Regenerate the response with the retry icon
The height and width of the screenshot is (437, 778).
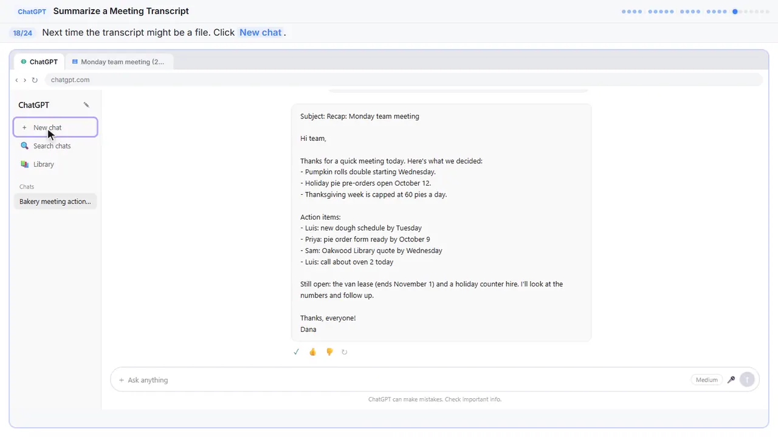(x=345, y=352)
